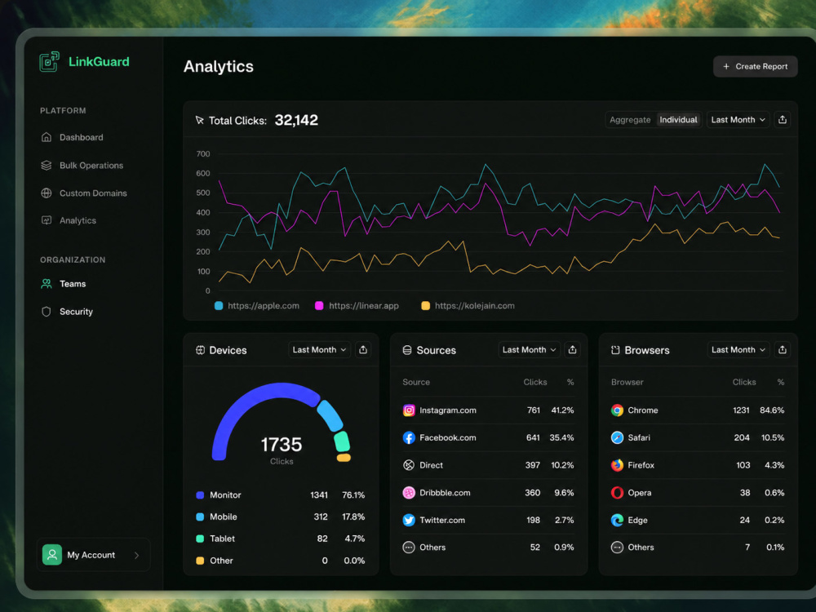This screenshot has width=816, height=612.
Task: Switch chart to Individual view
Action: click(x=678, y=120)
